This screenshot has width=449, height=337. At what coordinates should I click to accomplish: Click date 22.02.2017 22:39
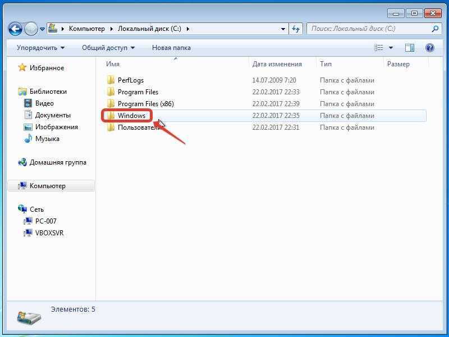tap(276, 104)
